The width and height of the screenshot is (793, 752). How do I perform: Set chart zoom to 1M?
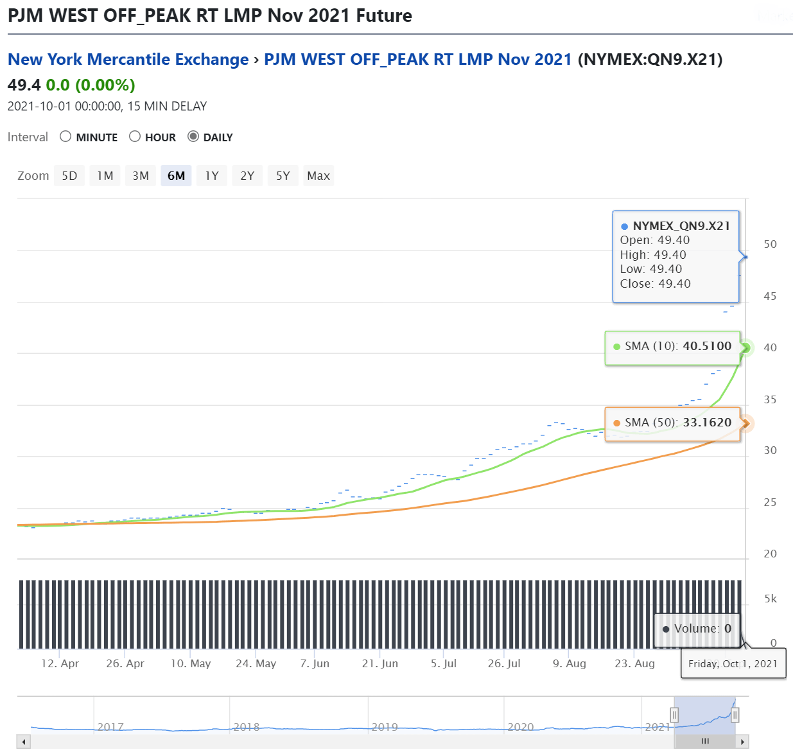[x=105, y=176]
